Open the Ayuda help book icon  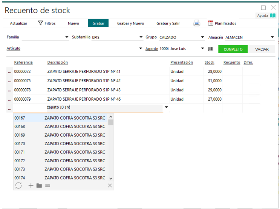tap(272, 15)
